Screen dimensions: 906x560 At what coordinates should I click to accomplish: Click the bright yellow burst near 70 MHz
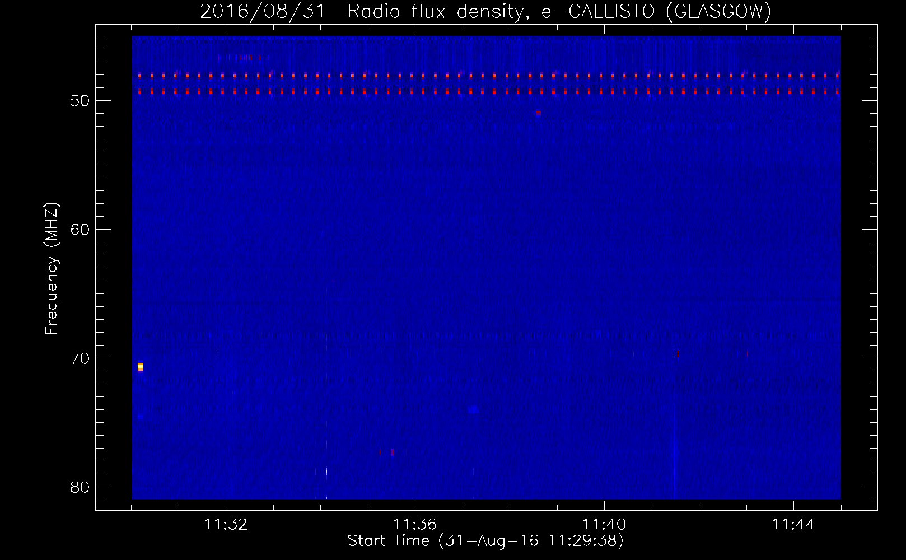click(x=141, y=367)
